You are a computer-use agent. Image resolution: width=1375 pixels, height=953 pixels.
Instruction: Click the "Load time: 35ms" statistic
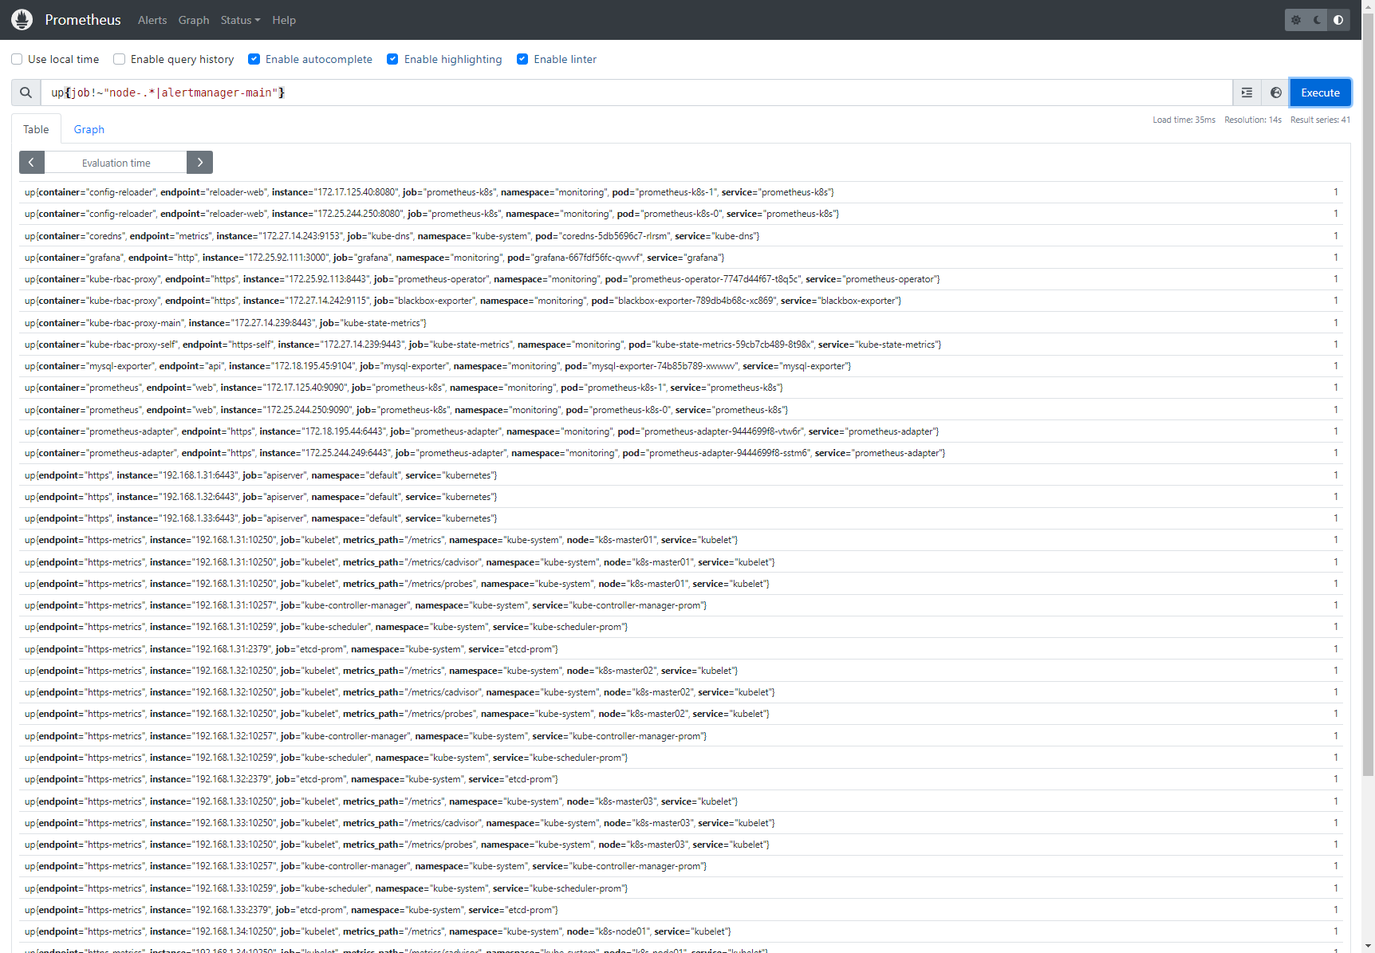click(x=1184, y=120)
